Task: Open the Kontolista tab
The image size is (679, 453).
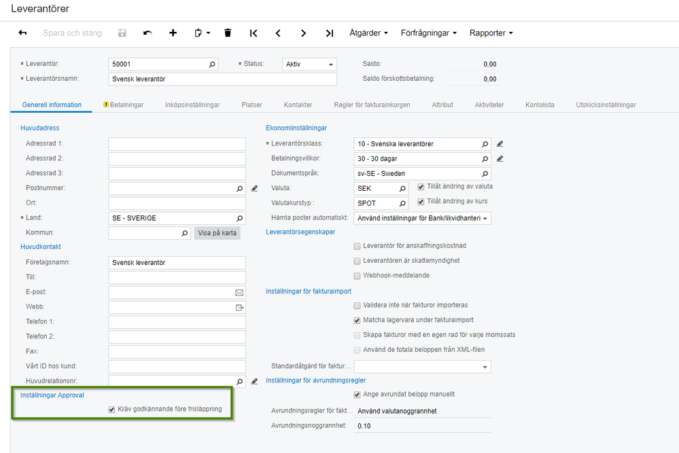Action: pos(540,105)
